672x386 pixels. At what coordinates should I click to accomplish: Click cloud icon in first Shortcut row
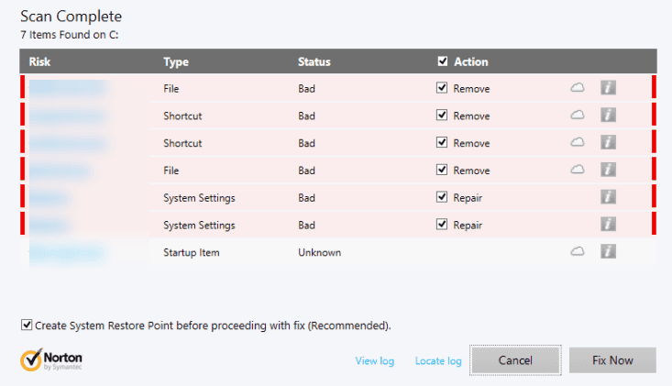pyautogui.click(x=577, y=116)
